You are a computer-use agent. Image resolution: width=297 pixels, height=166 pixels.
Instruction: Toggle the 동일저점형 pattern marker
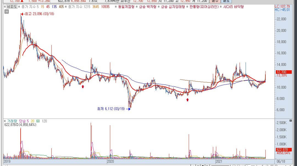point(116,7)
